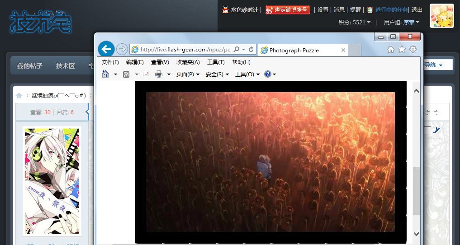
Task: Close the Photograph Puzzle tab
Action: click(343, 50)
